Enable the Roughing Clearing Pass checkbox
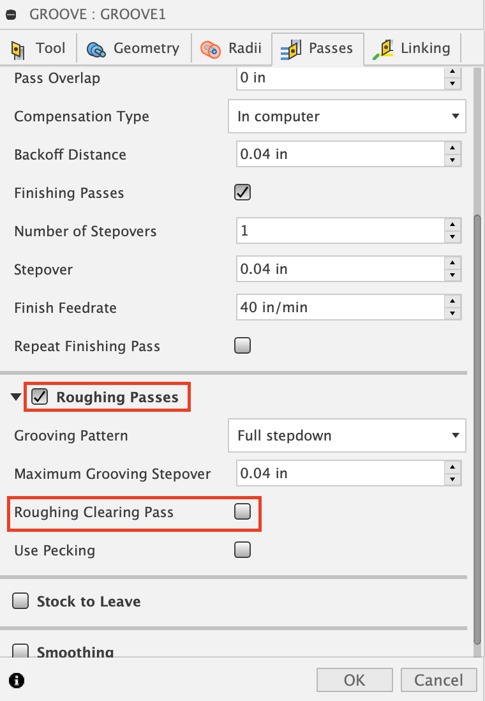The height and width of the screenshot is (701, 485). click(x=243, y=512)
